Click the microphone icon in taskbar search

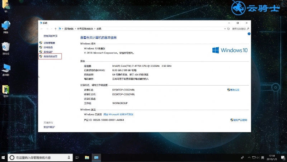tap(69, 157)
